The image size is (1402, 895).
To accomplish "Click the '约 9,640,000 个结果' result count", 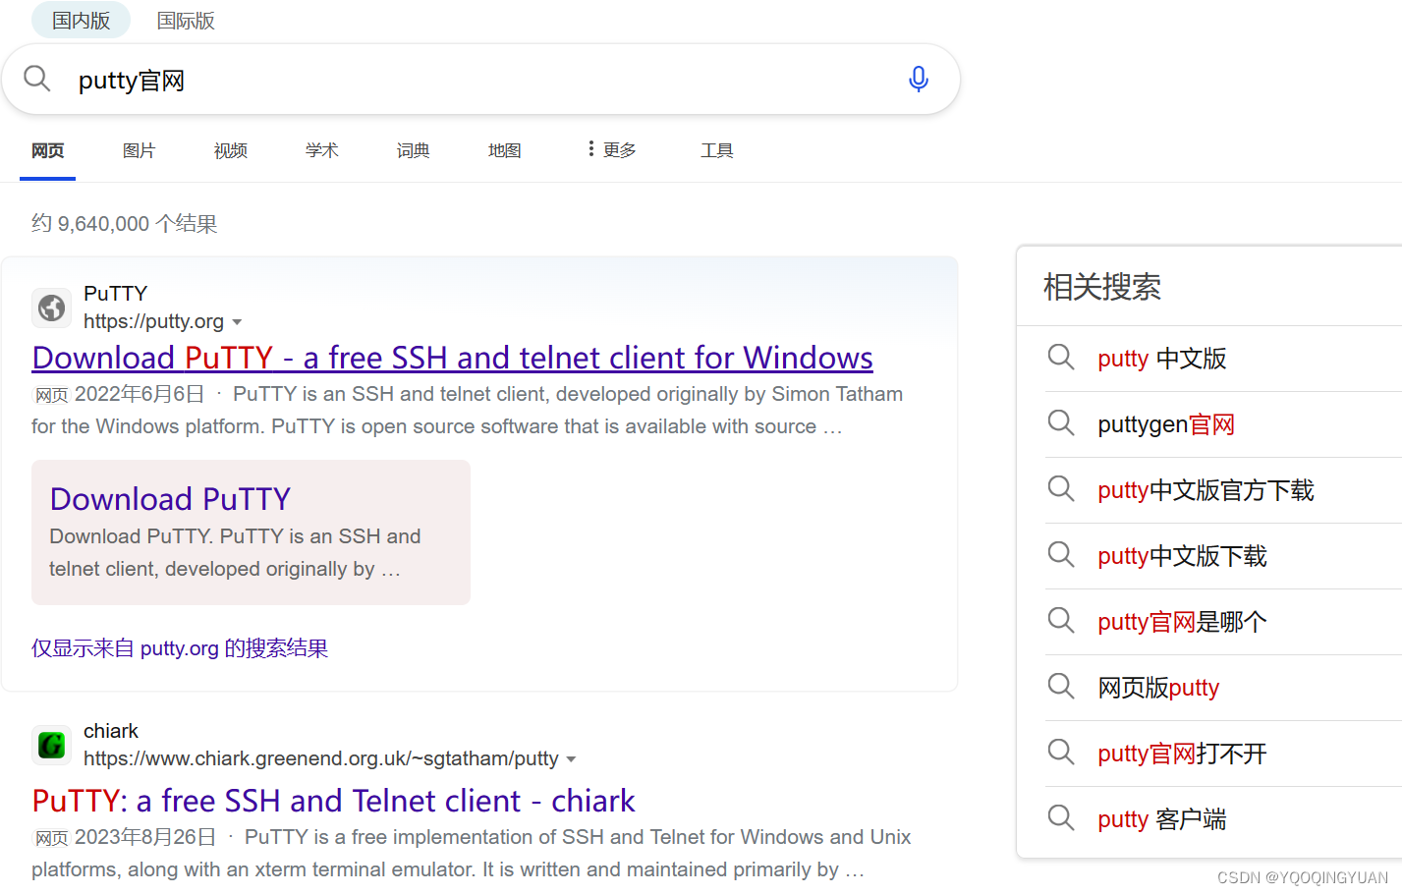I will pos(124,224).
